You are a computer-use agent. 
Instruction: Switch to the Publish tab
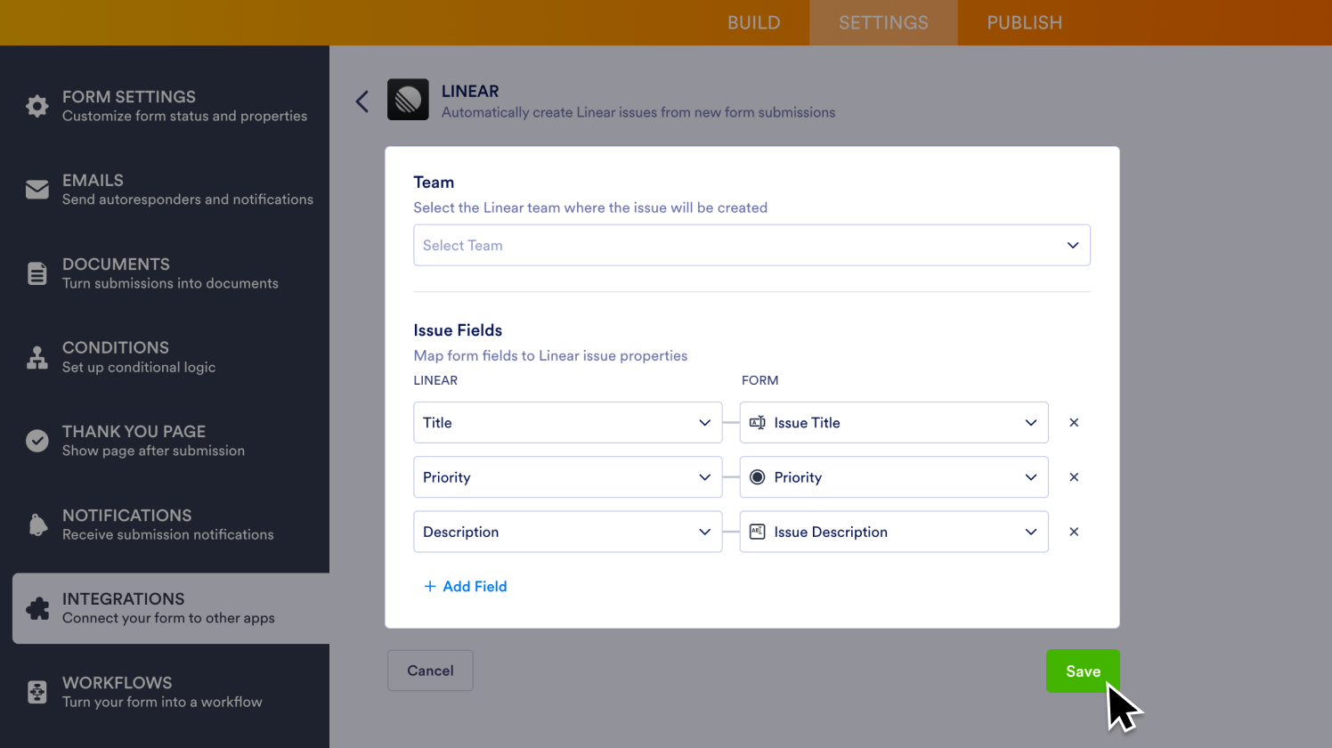(x=1024, y=22)
